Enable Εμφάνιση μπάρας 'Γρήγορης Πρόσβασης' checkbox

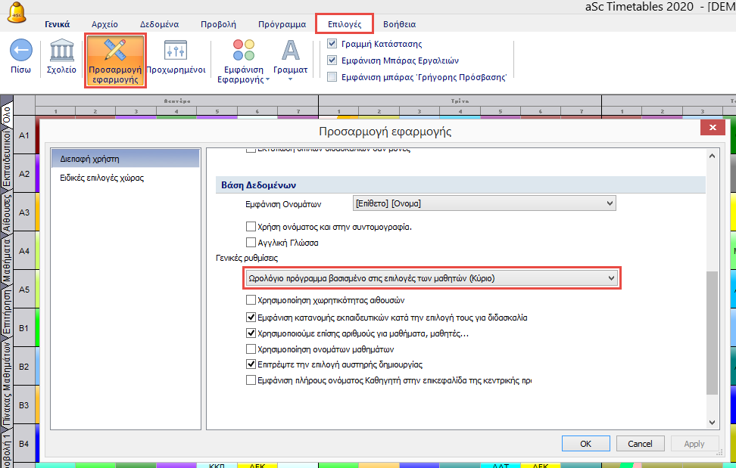pos(332,76)
